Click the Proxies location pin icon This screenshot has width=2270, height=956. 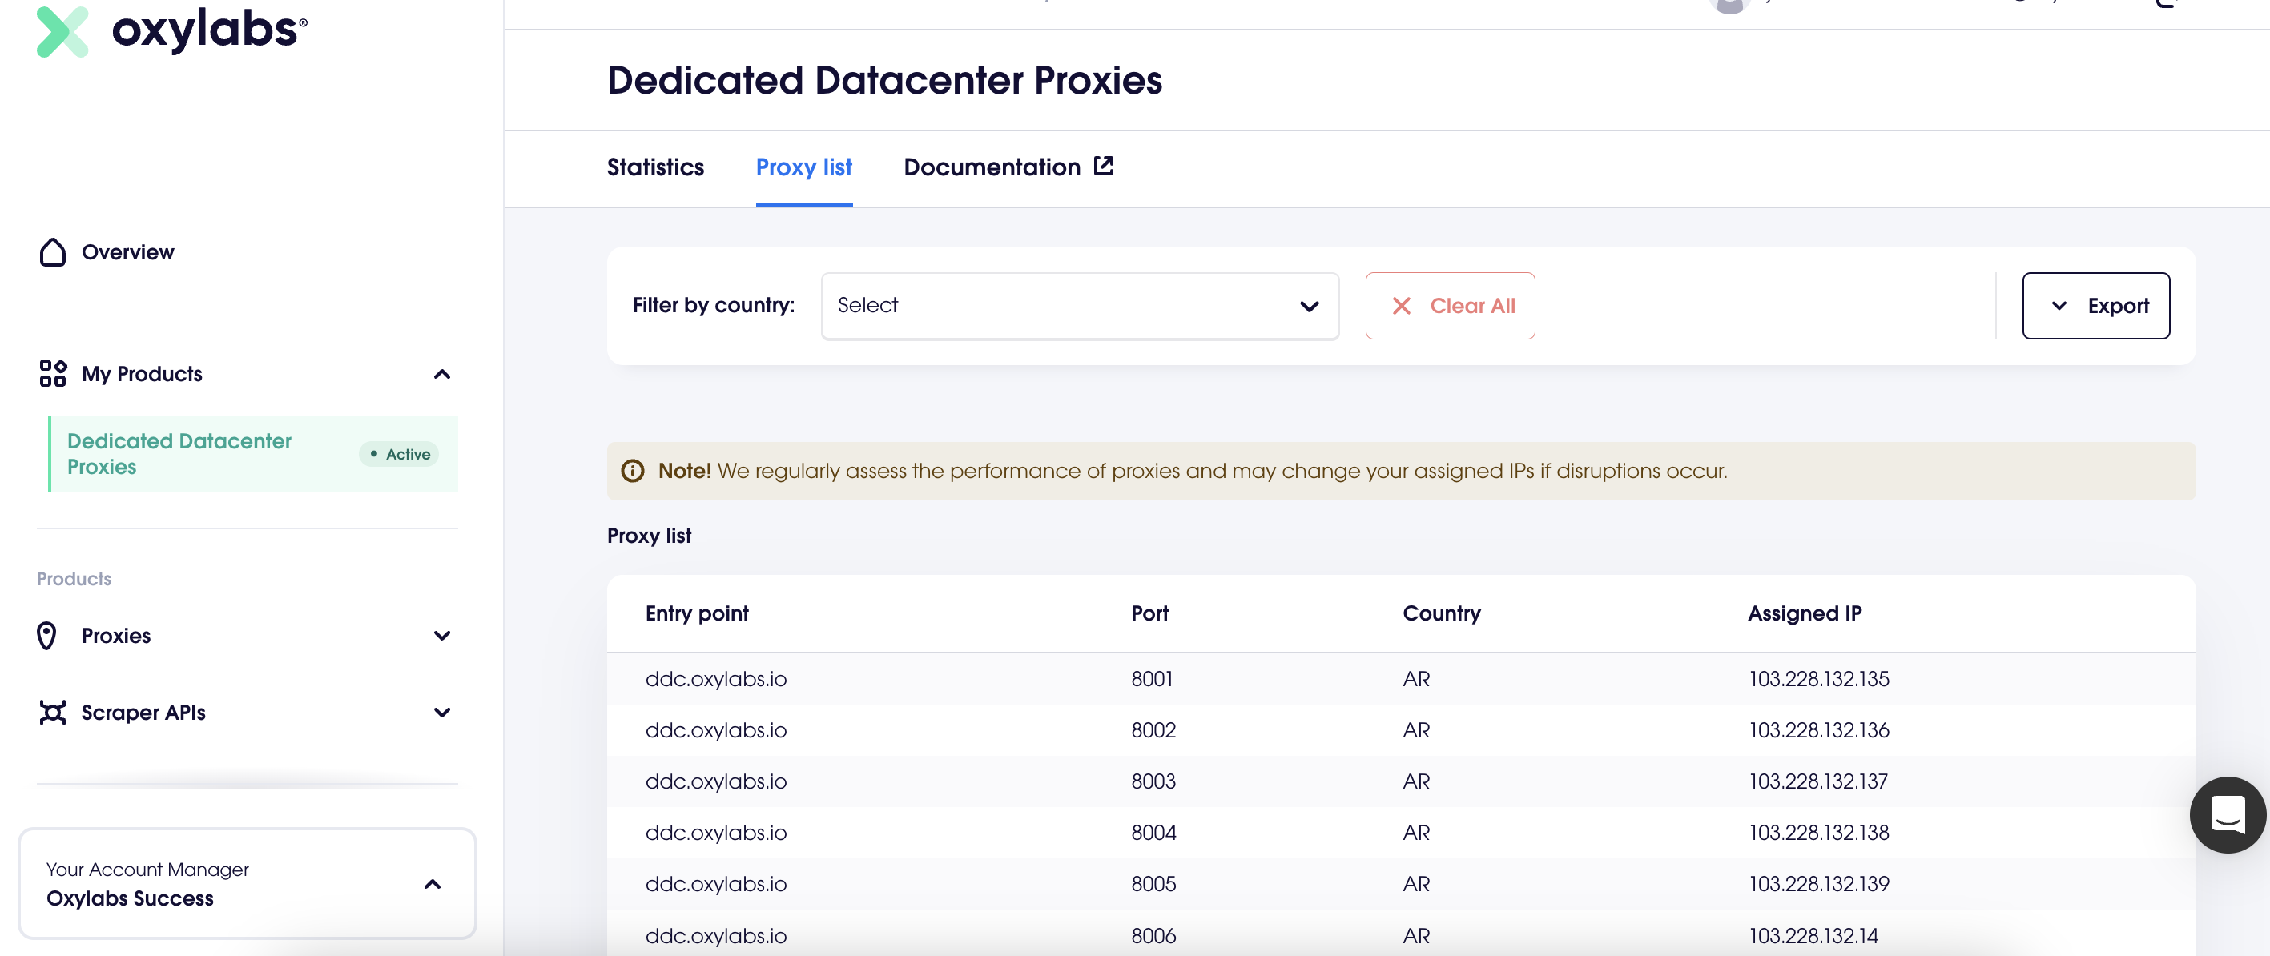(x=46, y=635)
